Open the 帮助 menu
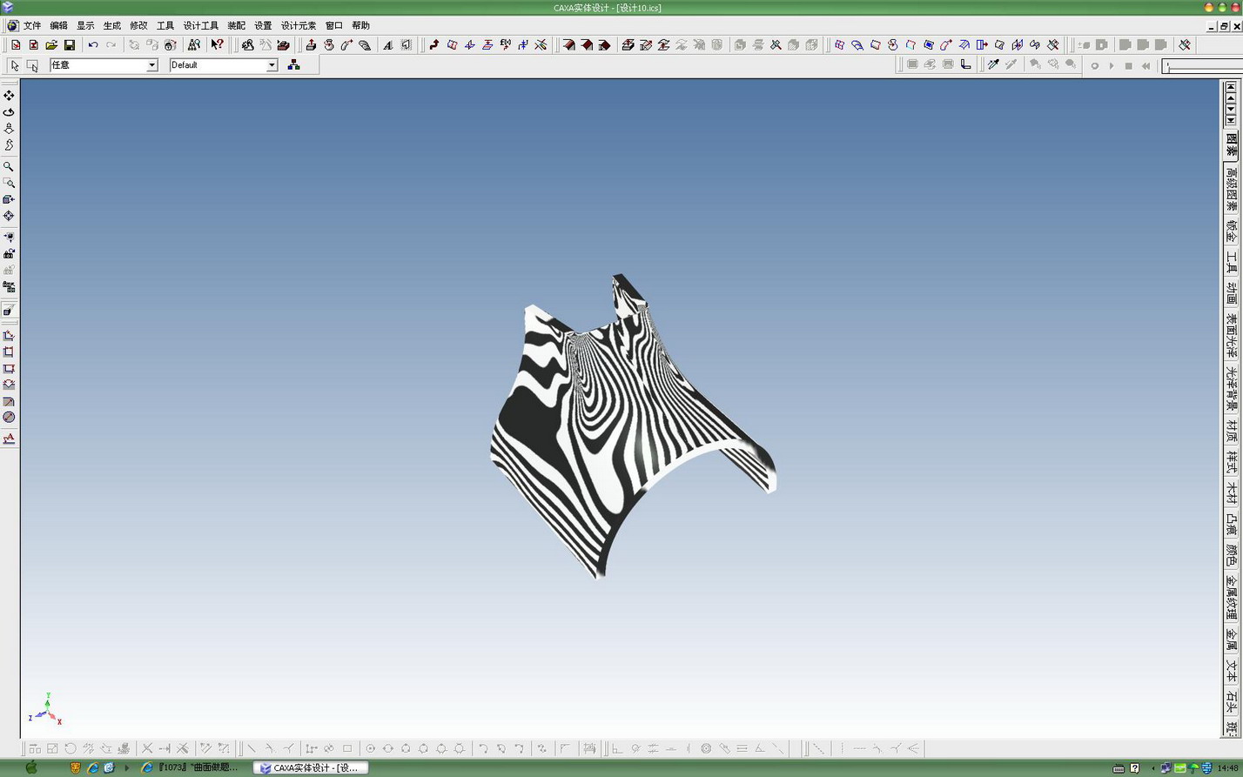The width and height of the screenshot is (1243, 777). [361, 26]
